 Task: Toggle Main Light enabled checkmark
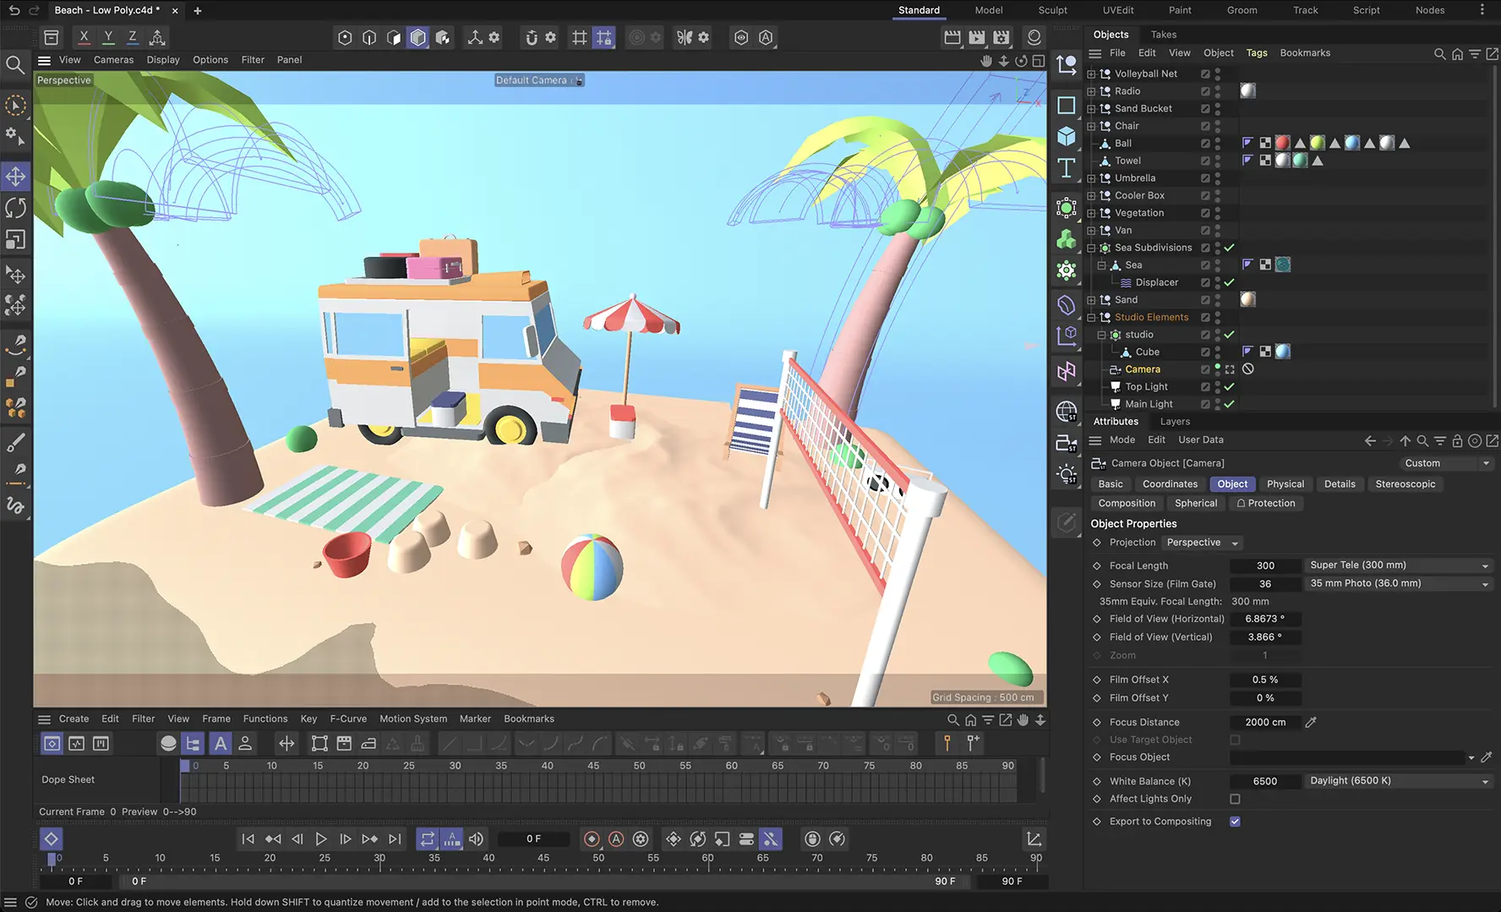click(x=1229, y=404)
